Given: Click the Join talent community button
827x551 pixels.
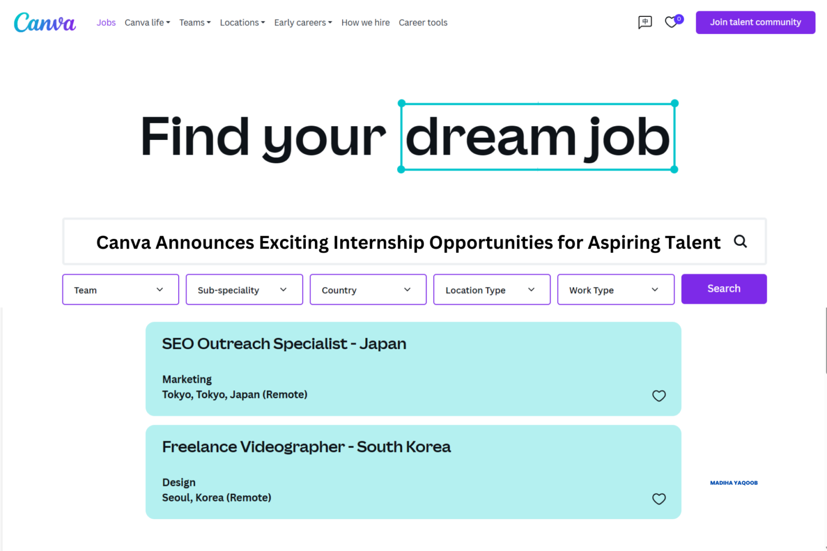Looking at the screenshot, I should point(755,22).
